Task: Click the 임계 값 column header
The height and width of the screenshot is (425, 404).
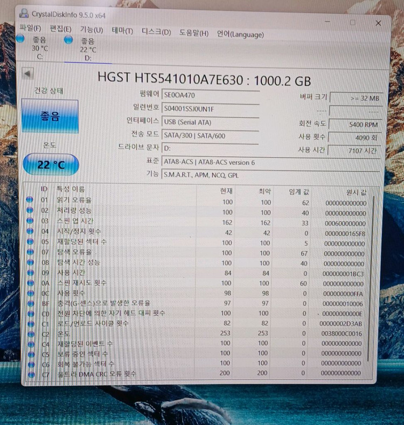Action: pyautogui.click(x=299, y=192)
